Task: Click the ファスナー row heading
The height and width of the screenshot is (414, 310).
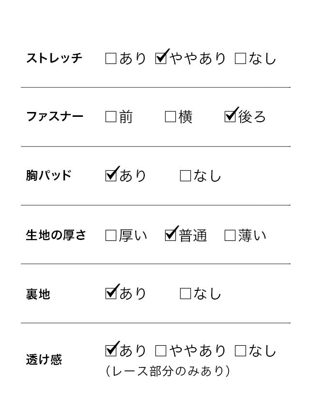Action: click(x=54, y=117)
